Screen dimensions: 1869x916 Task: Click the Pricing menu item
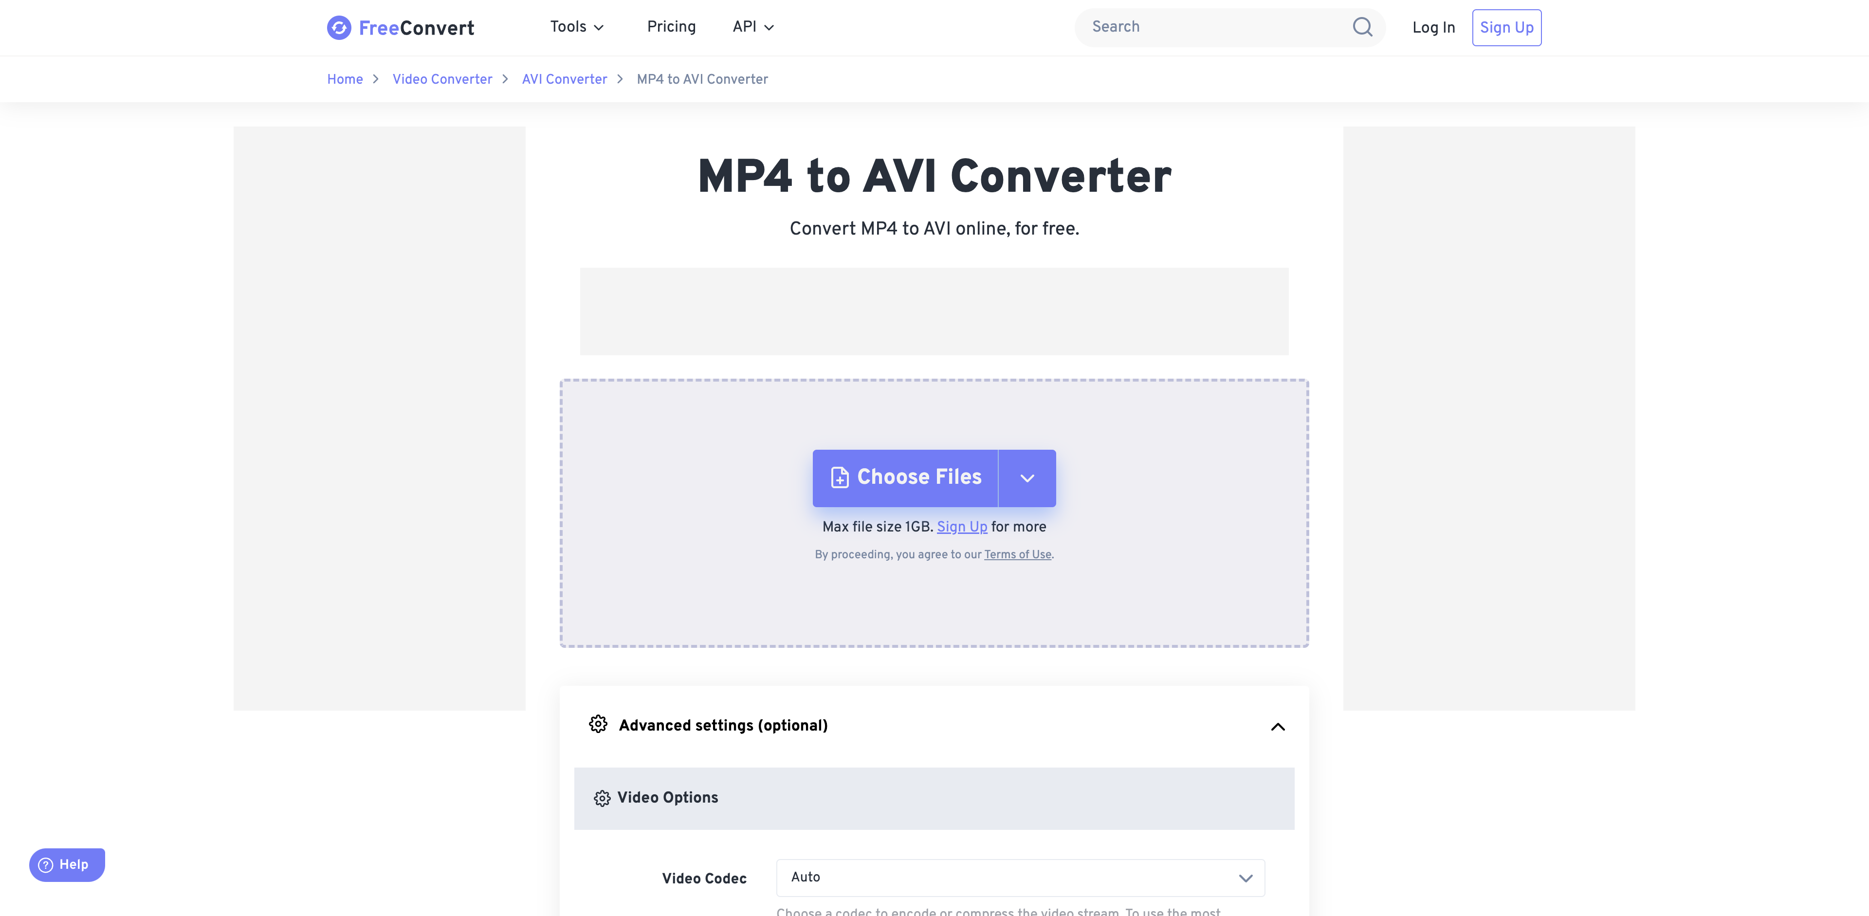tap(671, 27)
